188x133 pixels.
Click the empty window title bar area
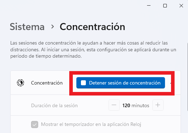72,6
